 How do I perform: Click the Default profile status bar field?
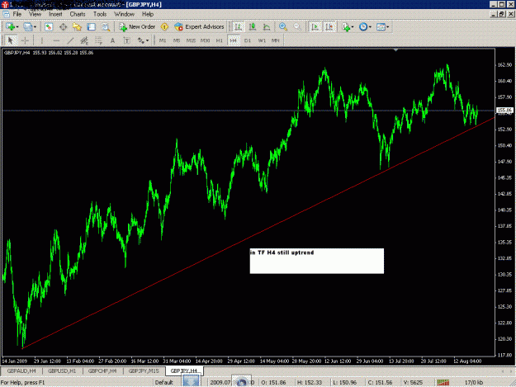[x=164, y=382]
